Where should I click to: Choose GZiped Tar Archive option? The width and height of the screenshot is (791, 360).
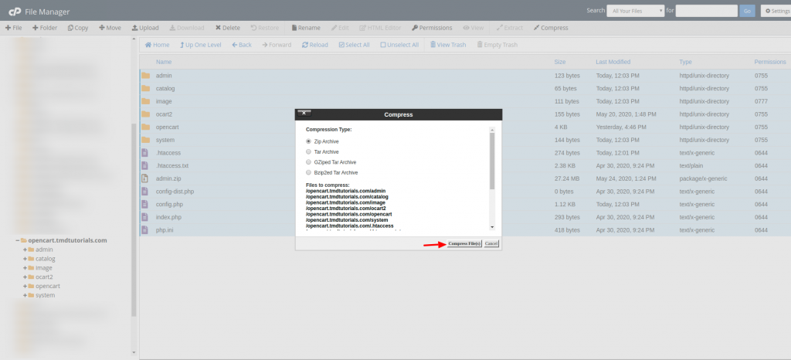point(309,162)
